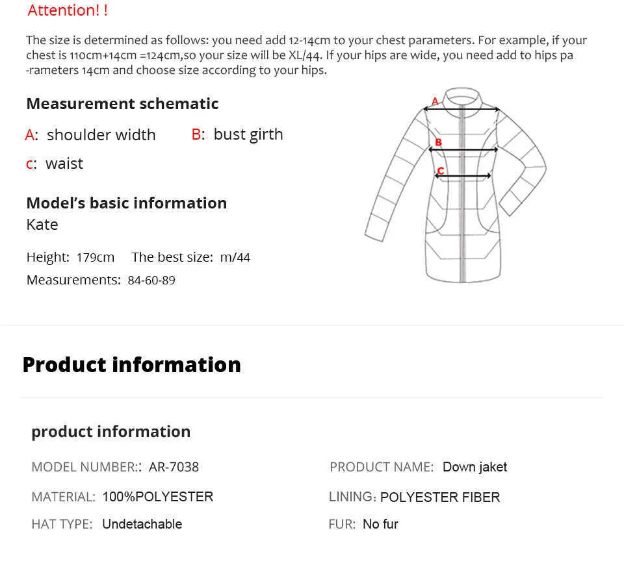The image size is (624, 563).
Task: Click the model number AR-7038
Action: [x=174, y=467]
